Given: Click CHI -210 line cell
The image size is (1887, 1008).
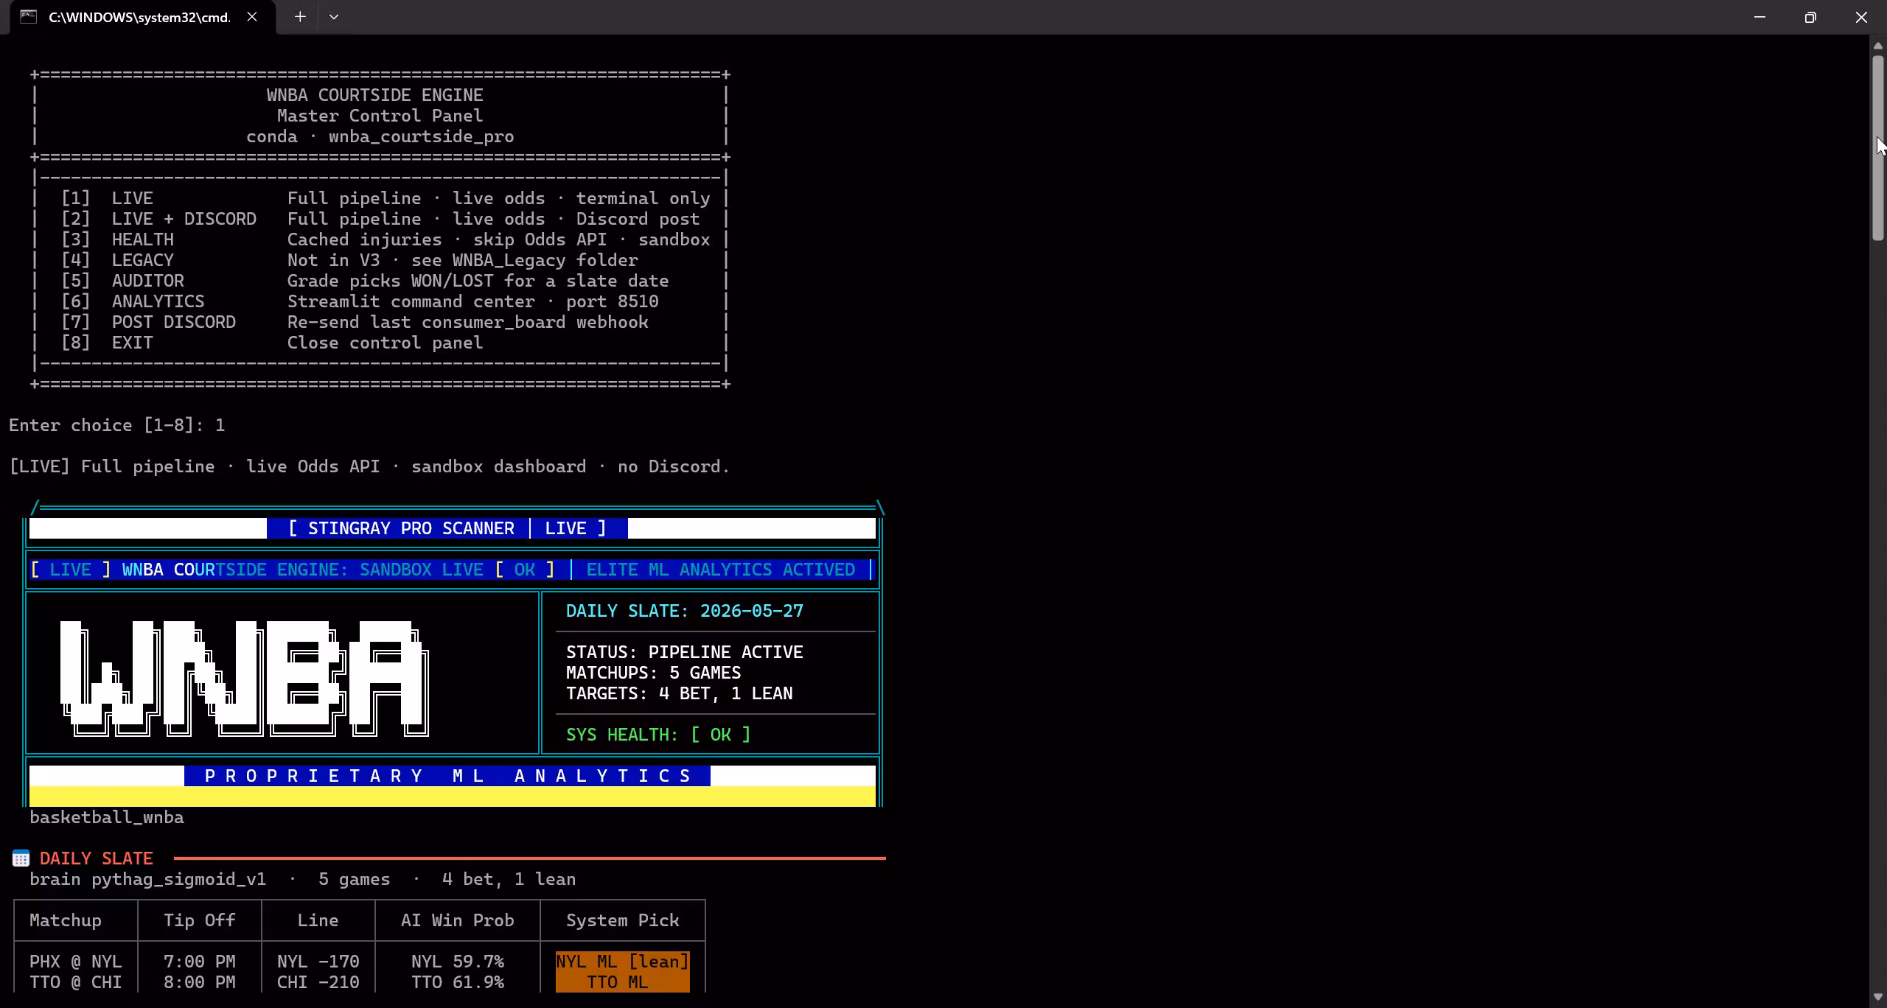Looking at the screenshot, I should (x=318, y=982).
